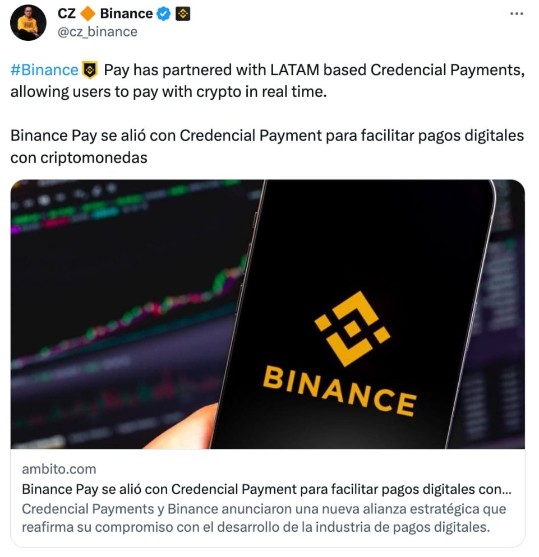Click the yellow Binance logo on phone

click(x=352, y=328)
